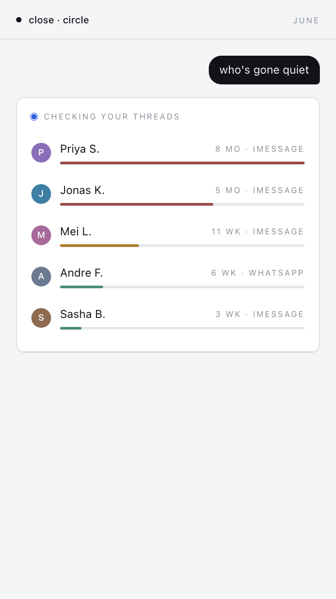Click Mei L. pink avatar icon
Screen dimensions: 336x599
pyautogui.click(x=41, y=235)
